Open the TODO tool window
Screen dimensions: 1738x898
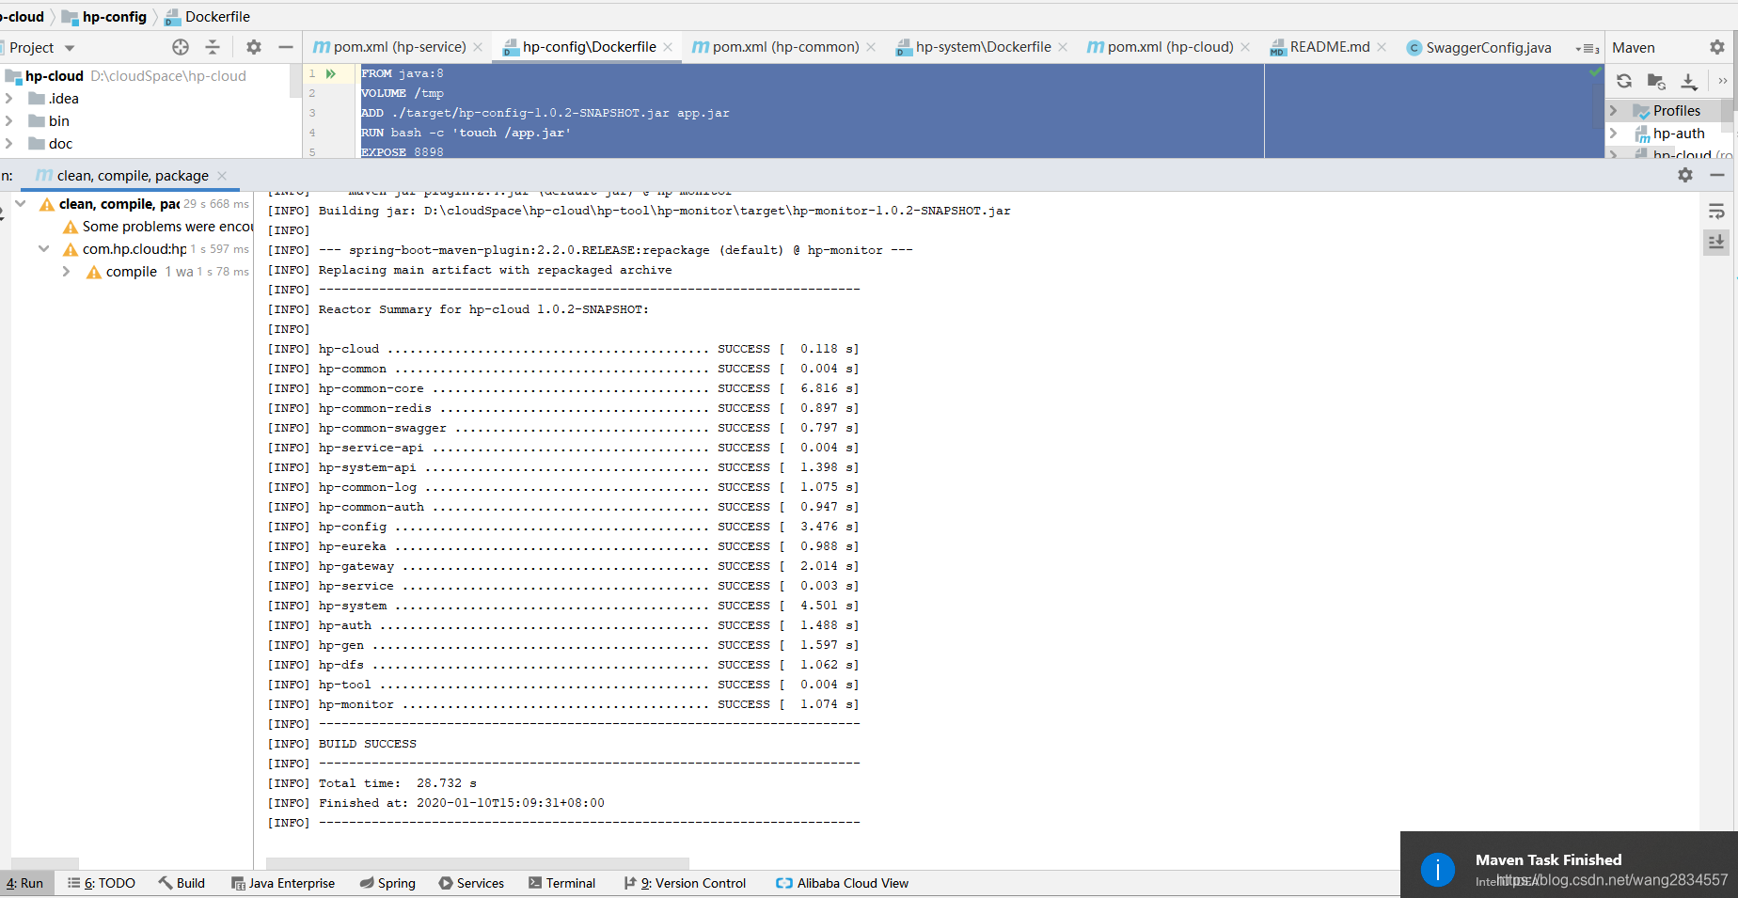(x=102, y=883)
